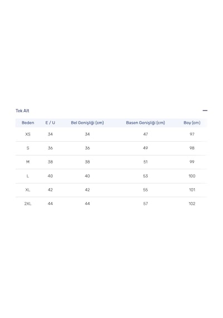Select the L size row label

click(28, 176)
